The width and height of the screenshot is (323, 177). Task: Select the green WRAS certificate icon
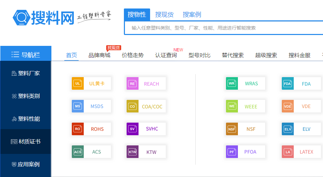[x=232, y=84]
